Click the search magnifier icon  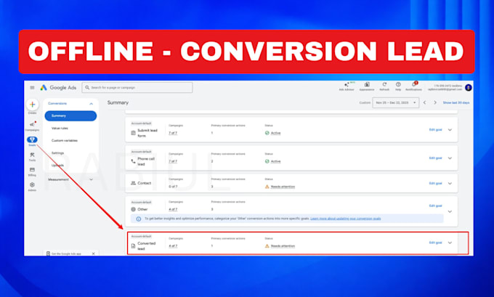[x=87, y=88]
